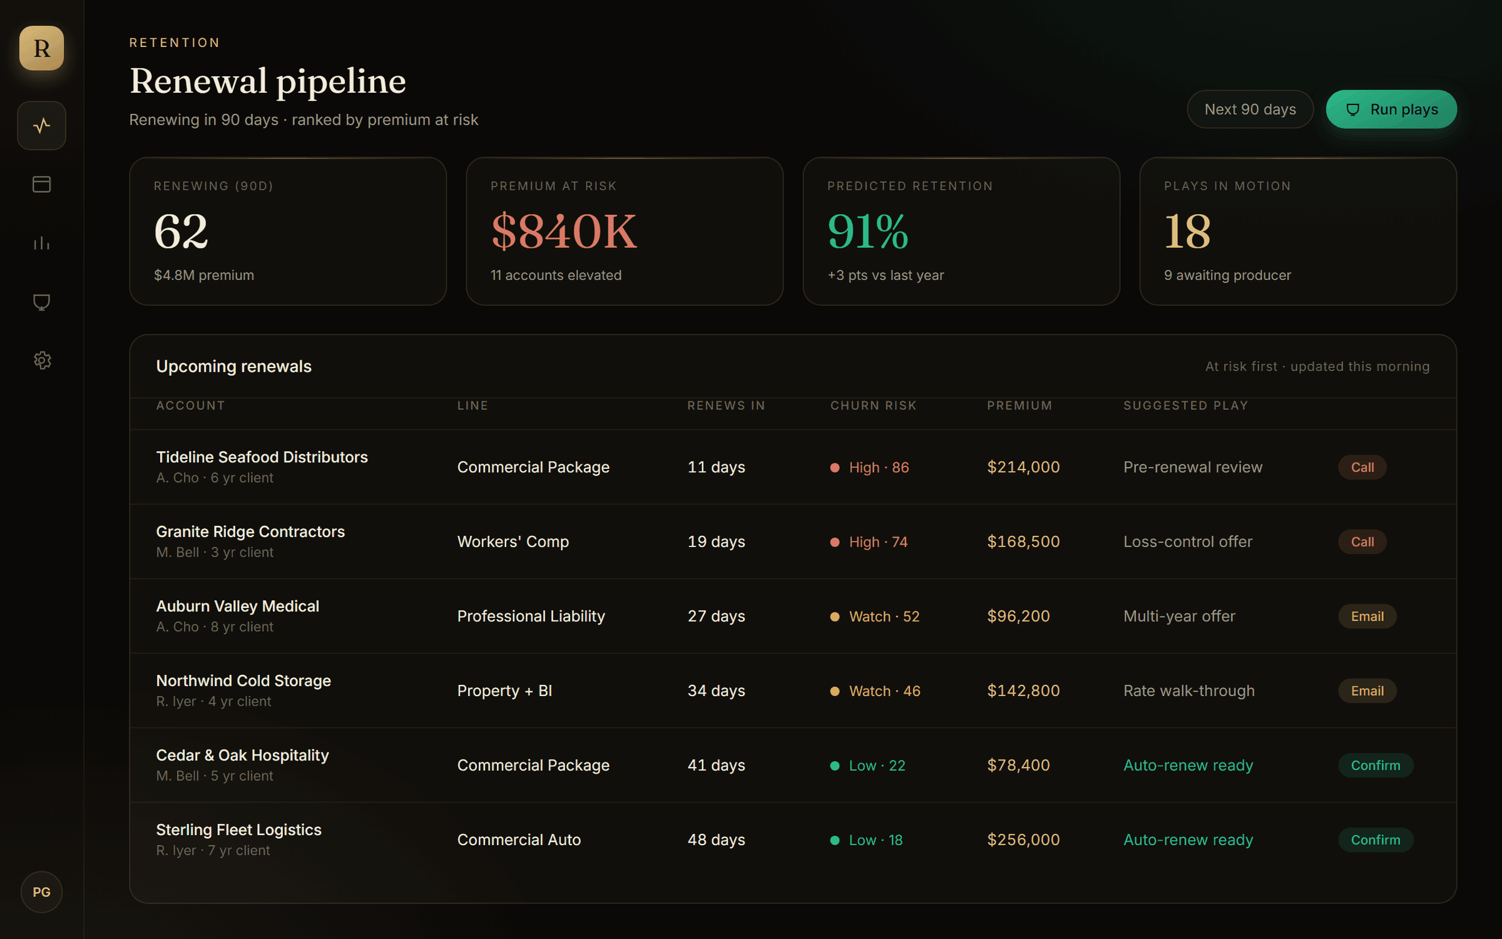Image resolution: width=1502 pixels, height=939 pixels.
Task: Open the bar chart analytics sidebar icon
Action: (41, 243)
